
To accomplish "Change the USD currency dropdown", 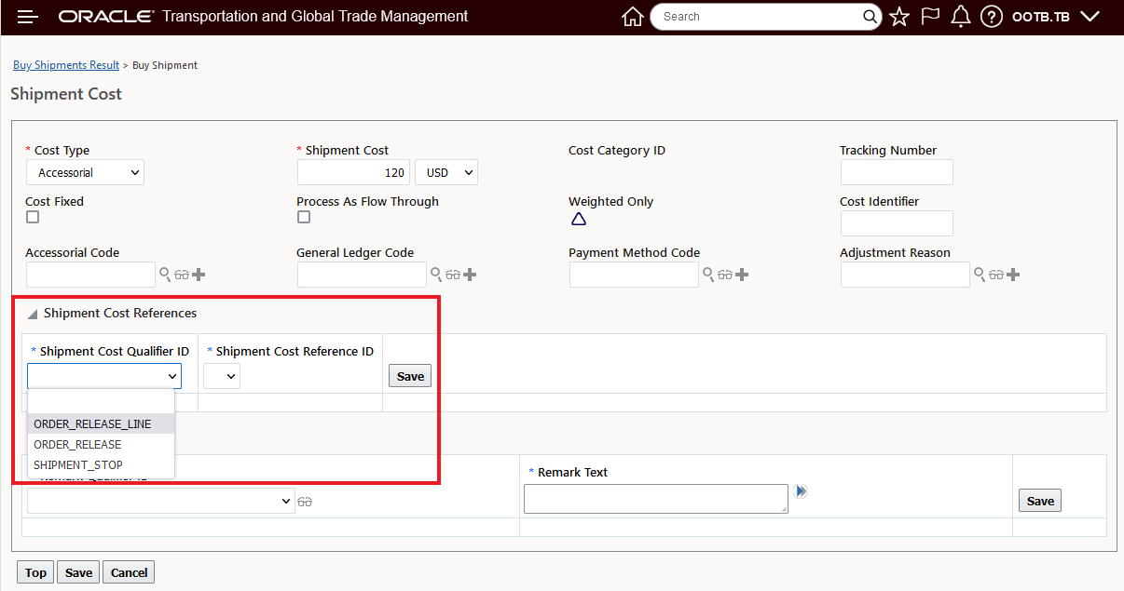I will (445, 172).
